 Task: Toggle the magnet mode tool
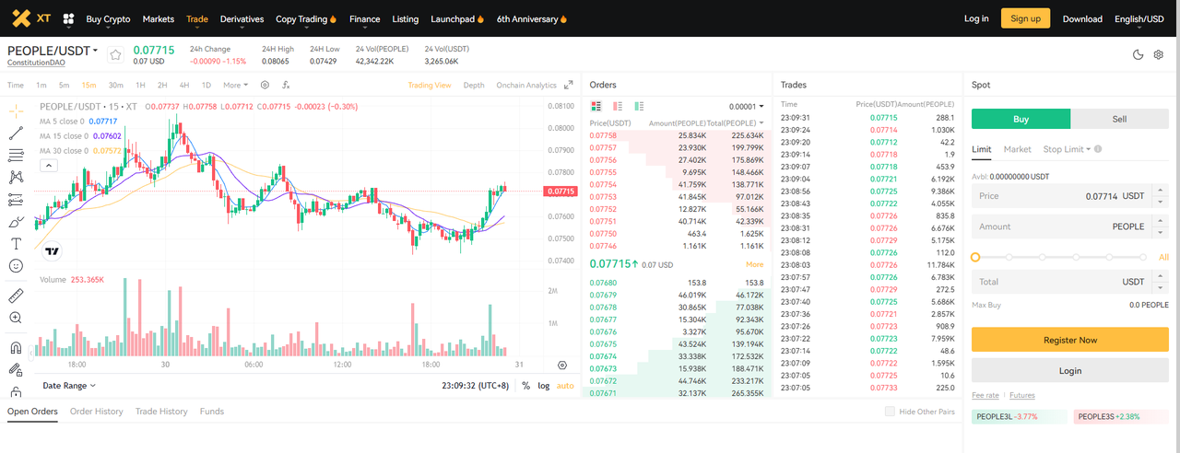[16, 348]
